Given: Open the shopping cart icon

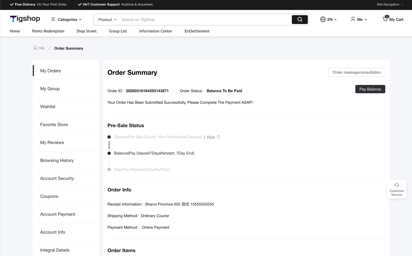Looking at the screenshot, I should [x=385, y=19].
